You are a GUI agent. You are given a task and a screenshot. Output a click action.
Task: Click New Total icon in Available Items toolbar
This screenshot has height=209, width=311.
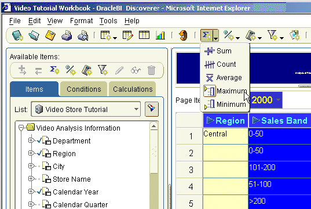click(x=54, y=70)
